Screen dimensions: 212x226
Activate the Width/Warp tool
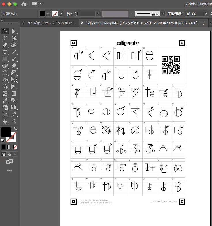point(5,80)
